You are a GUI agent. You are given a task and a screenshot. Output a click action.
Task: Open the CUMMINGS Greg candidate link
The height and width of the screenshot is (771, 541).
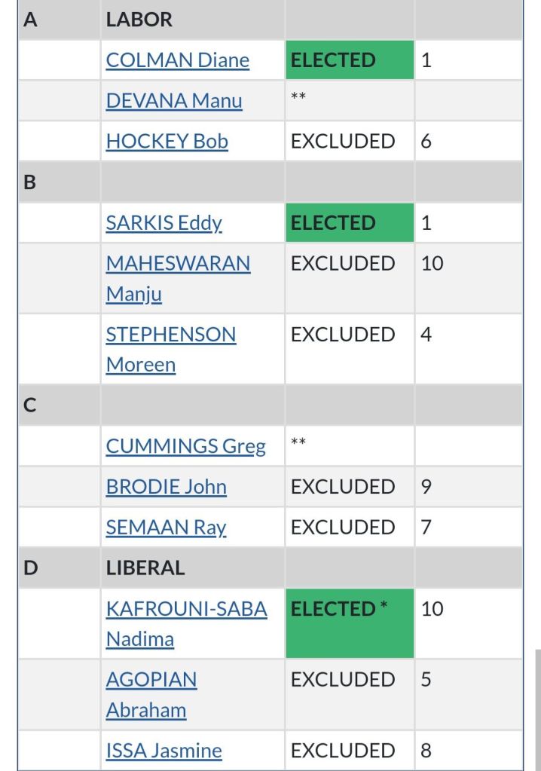coord(185,446)
